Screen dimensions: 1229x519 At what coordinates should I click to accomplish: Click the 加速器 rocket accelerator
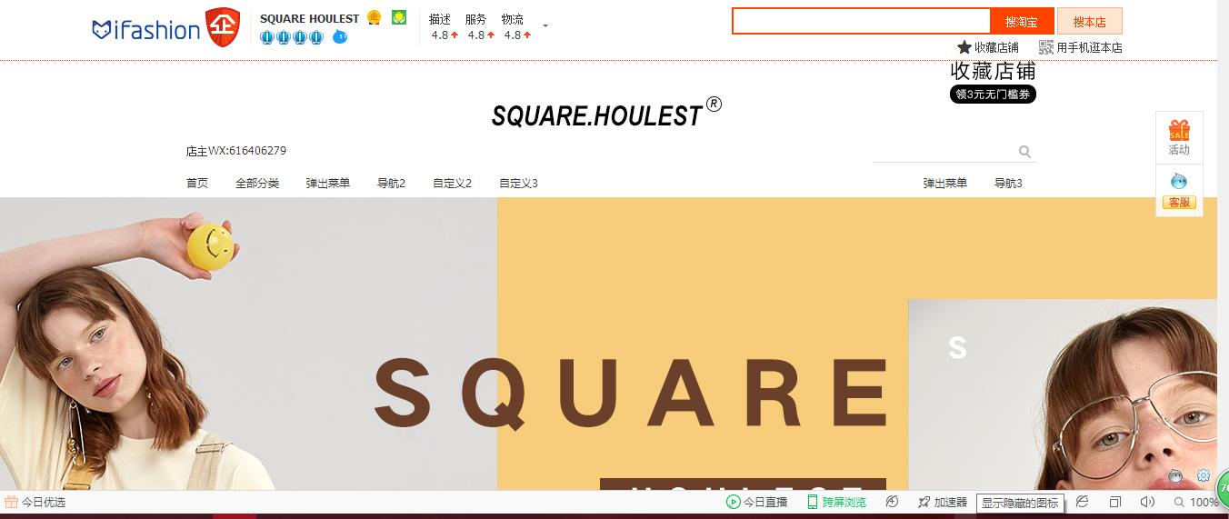coord(942,502)
